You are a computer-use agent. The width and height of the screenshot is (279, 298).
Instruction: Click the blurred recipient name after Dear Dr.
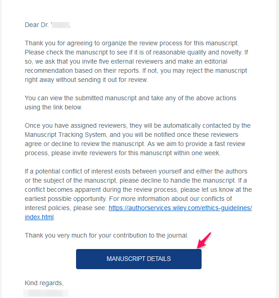60,25
